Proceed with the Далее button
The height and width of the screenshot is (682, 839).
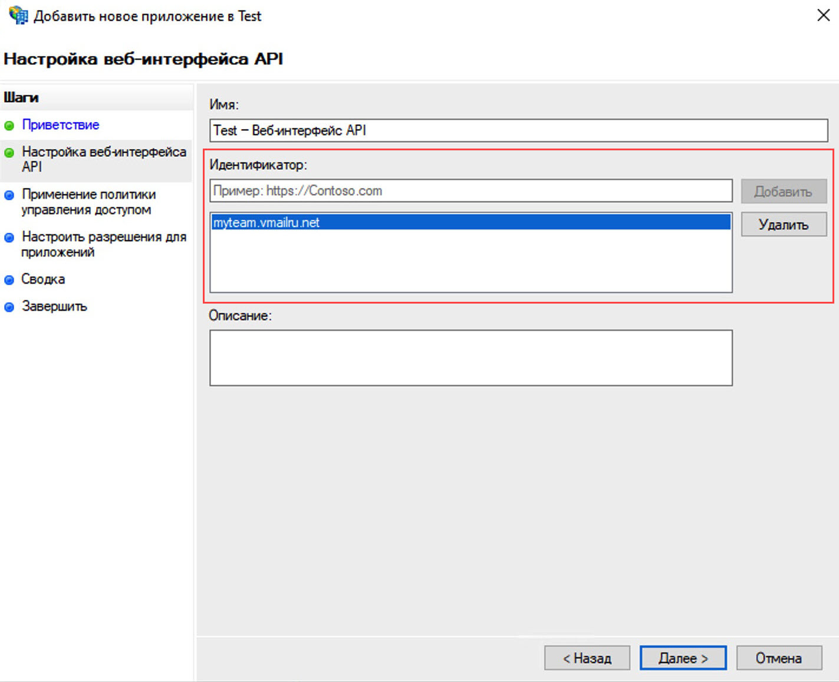click(x=683, y=658)
